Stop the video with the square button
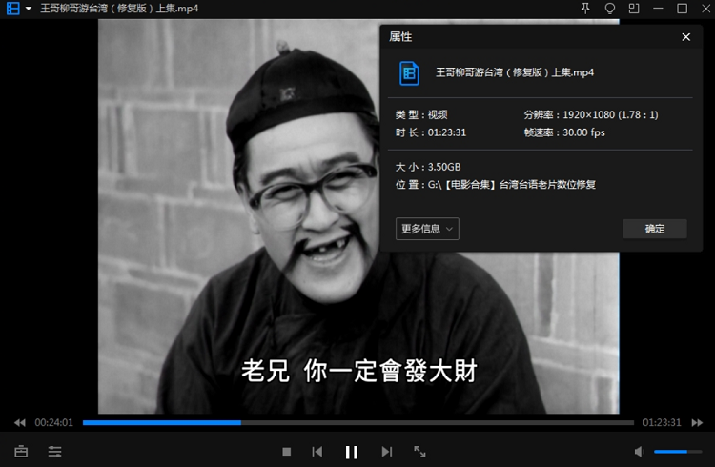The width and height of the screenshot is (715, 467). (x=286, y=452)
